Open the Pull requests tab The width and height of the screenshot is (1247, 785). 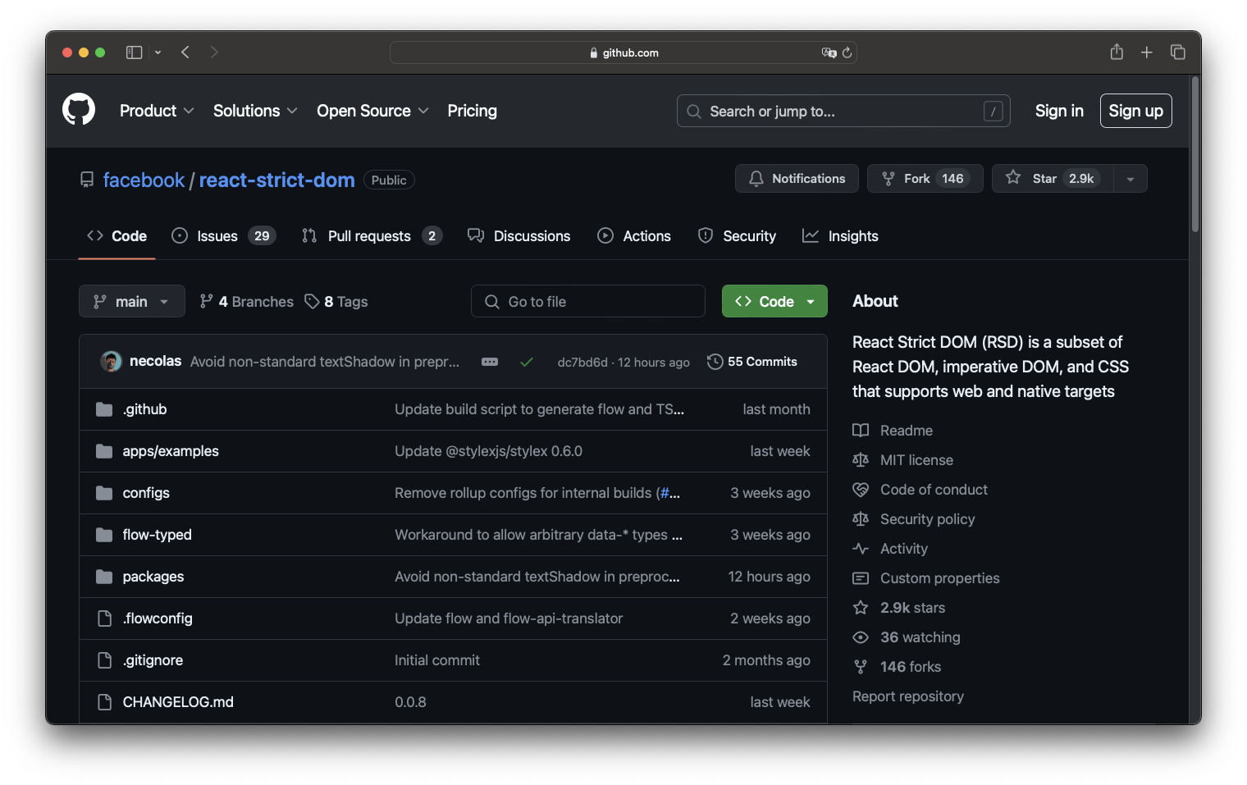click(372, 236)
